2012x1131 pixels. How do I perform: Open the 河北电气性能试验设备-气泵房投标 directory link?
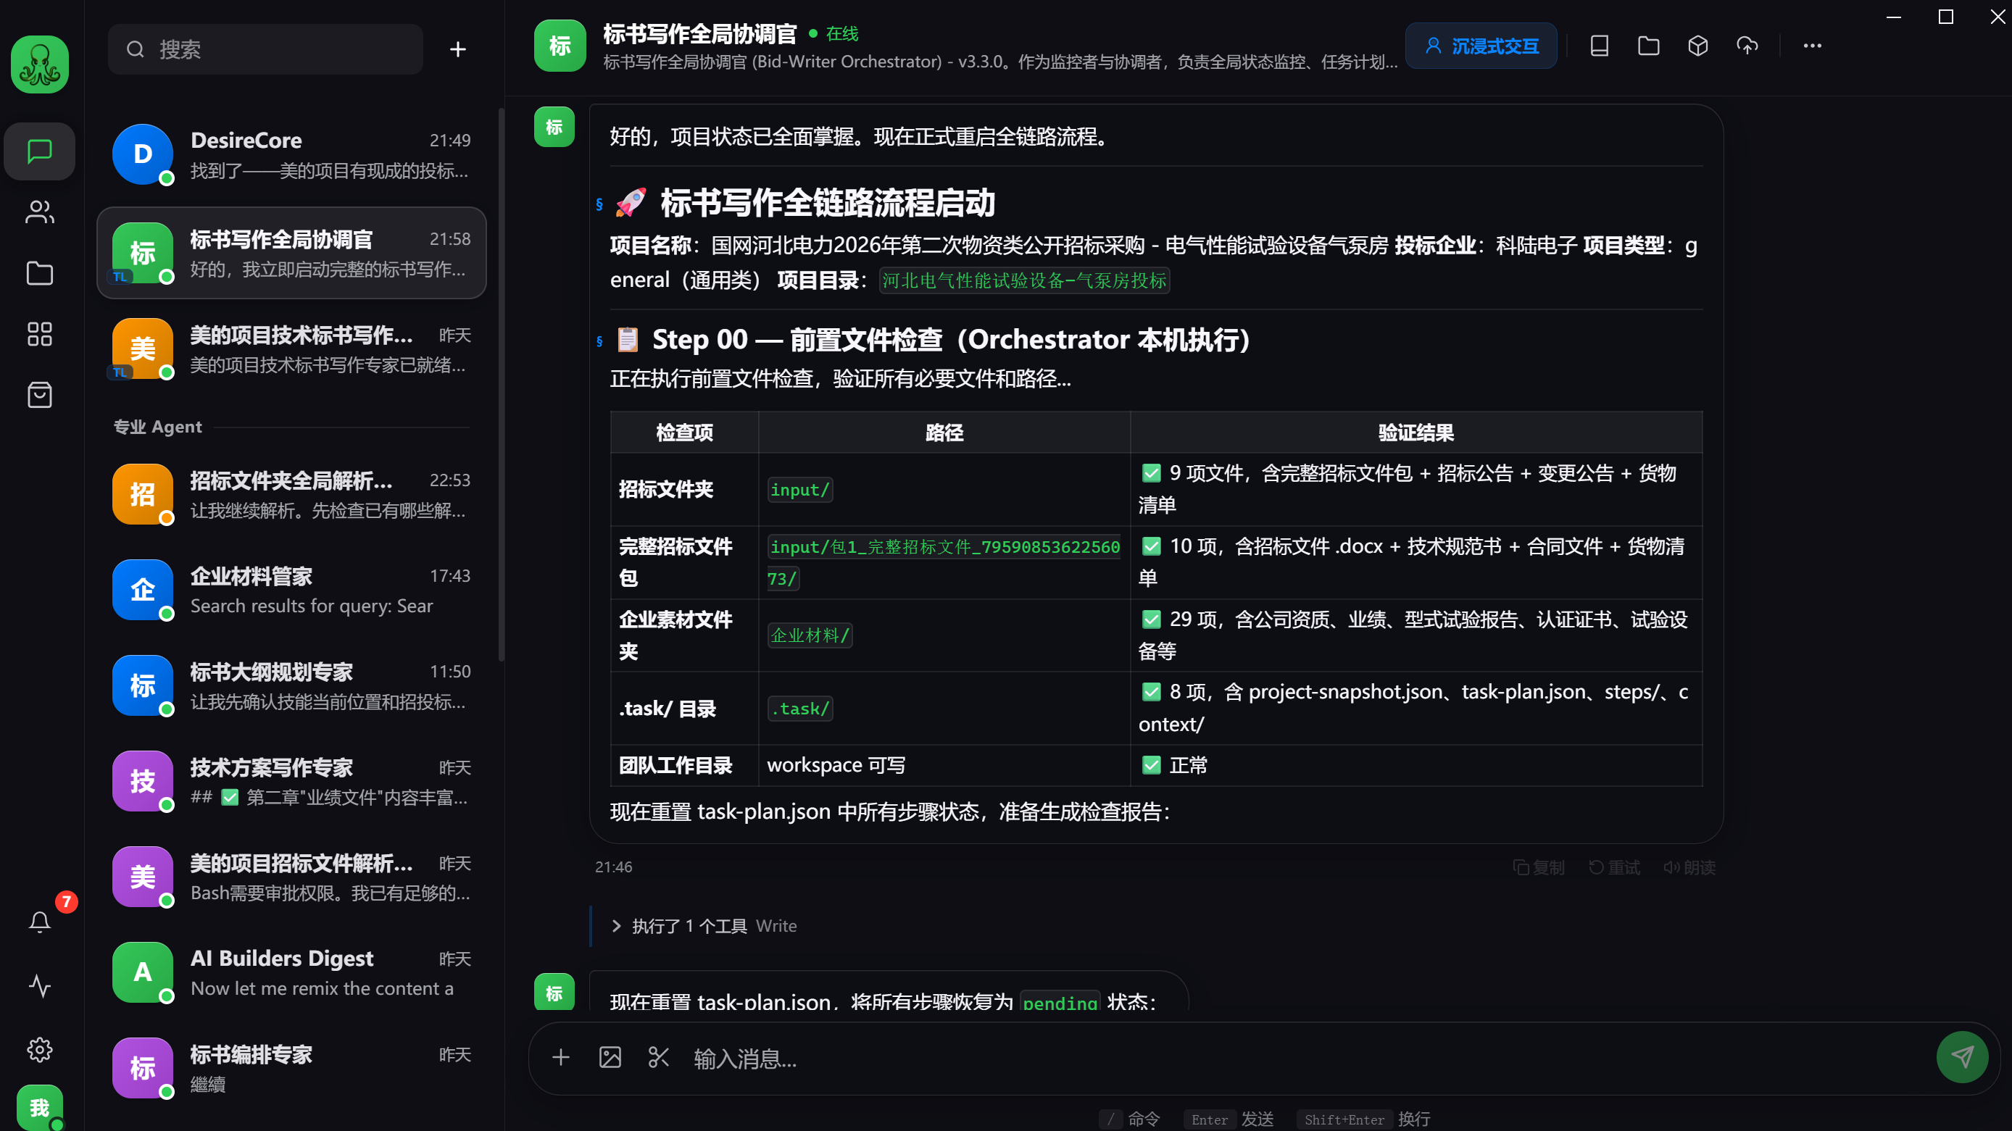pyautogui.click(x=1024, y=280)
